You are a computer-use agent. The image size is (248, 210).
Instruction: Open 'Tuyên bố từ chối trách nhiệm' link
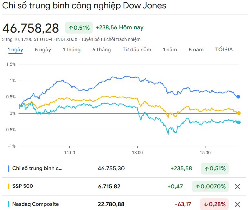point(111,39)
